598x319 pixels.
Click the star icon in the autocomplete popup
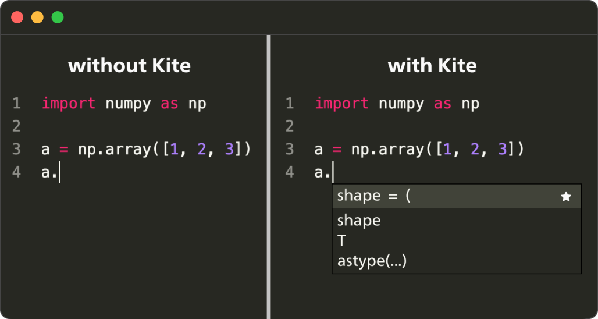coord(566,197)
